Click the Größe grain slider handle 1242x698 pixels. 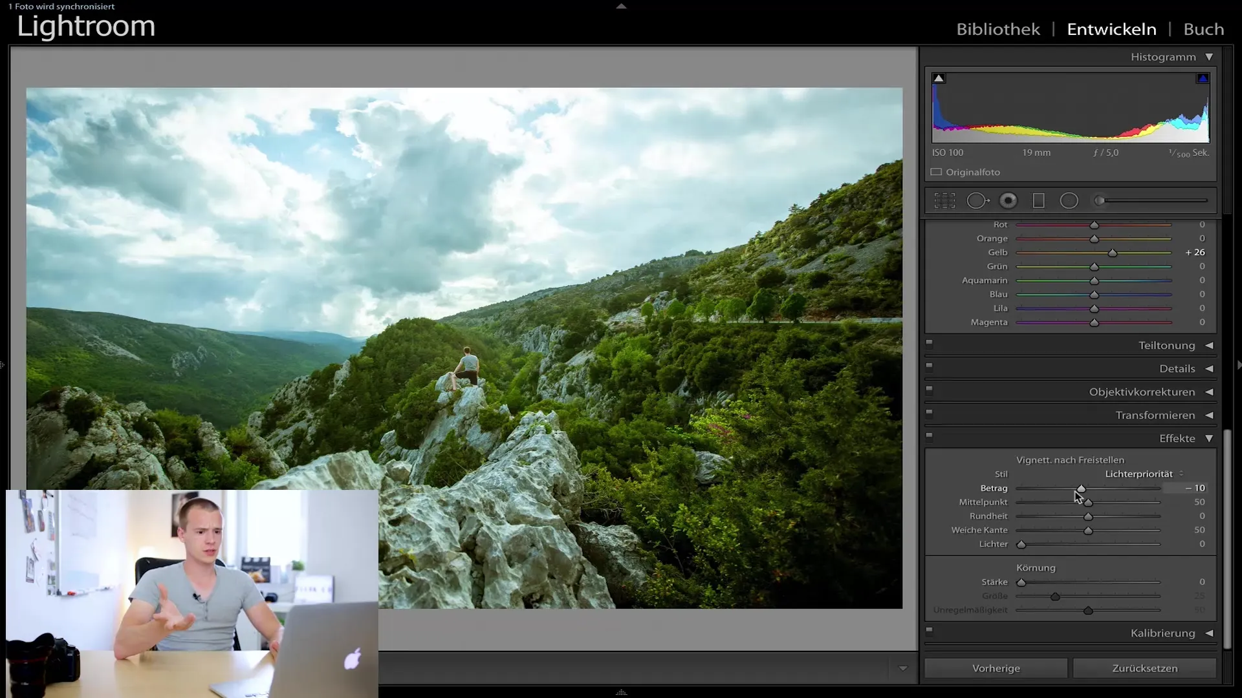[x=1055, y=597]
